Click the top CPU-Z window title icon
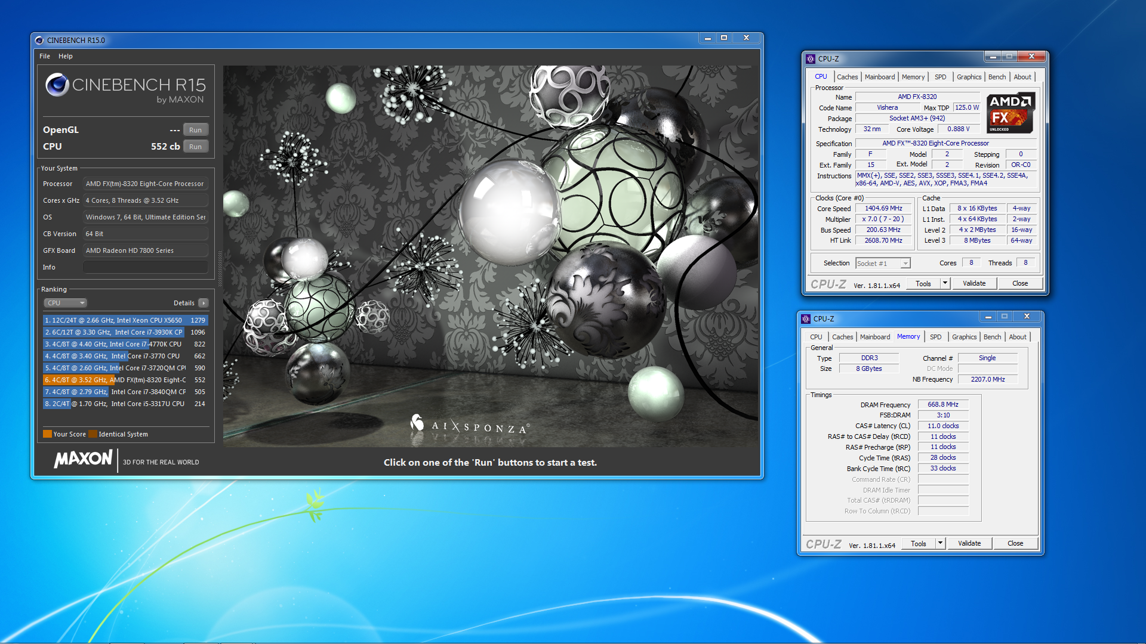This screenshot has width=1146, height=644. (x=811, y=58)
